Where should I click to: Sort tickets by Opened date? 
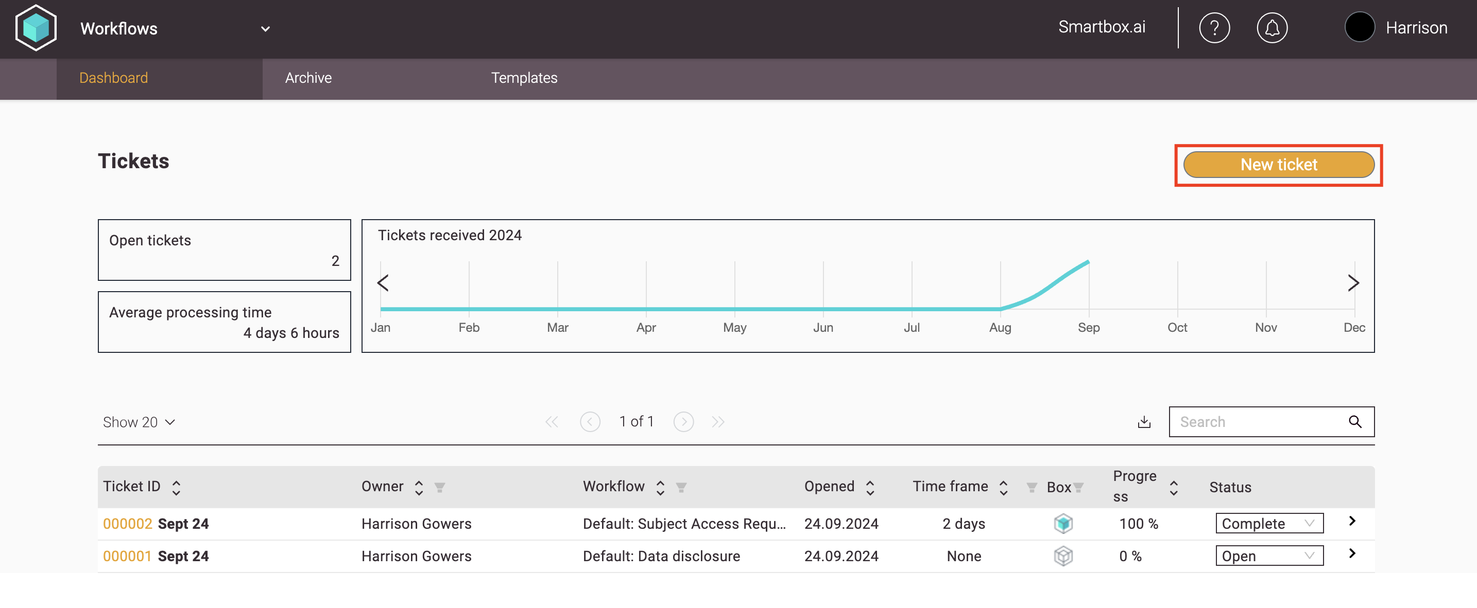point(870,487)
